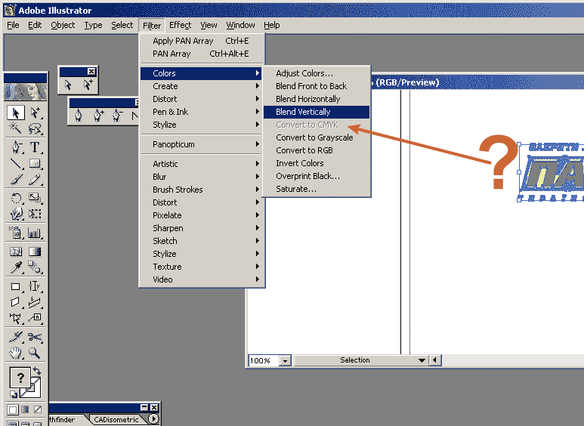Select the Symbol Sprayer tool

[16, 233]
